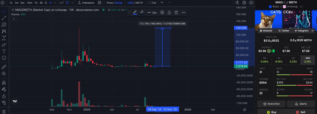Switch to the 4h timeframe

41,3
